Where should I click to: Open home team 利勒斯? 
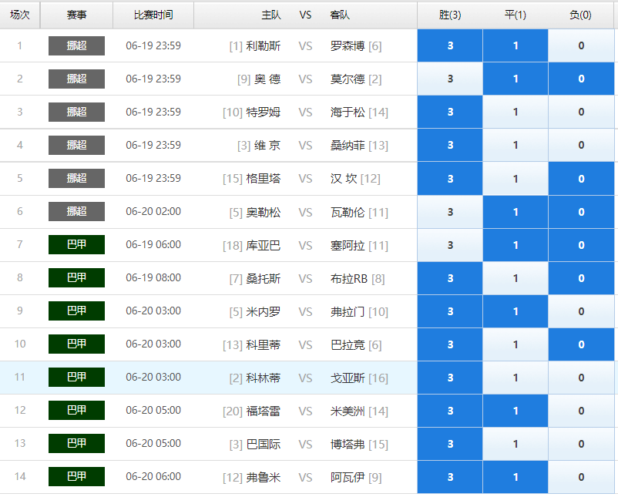[x=264, y=46]
